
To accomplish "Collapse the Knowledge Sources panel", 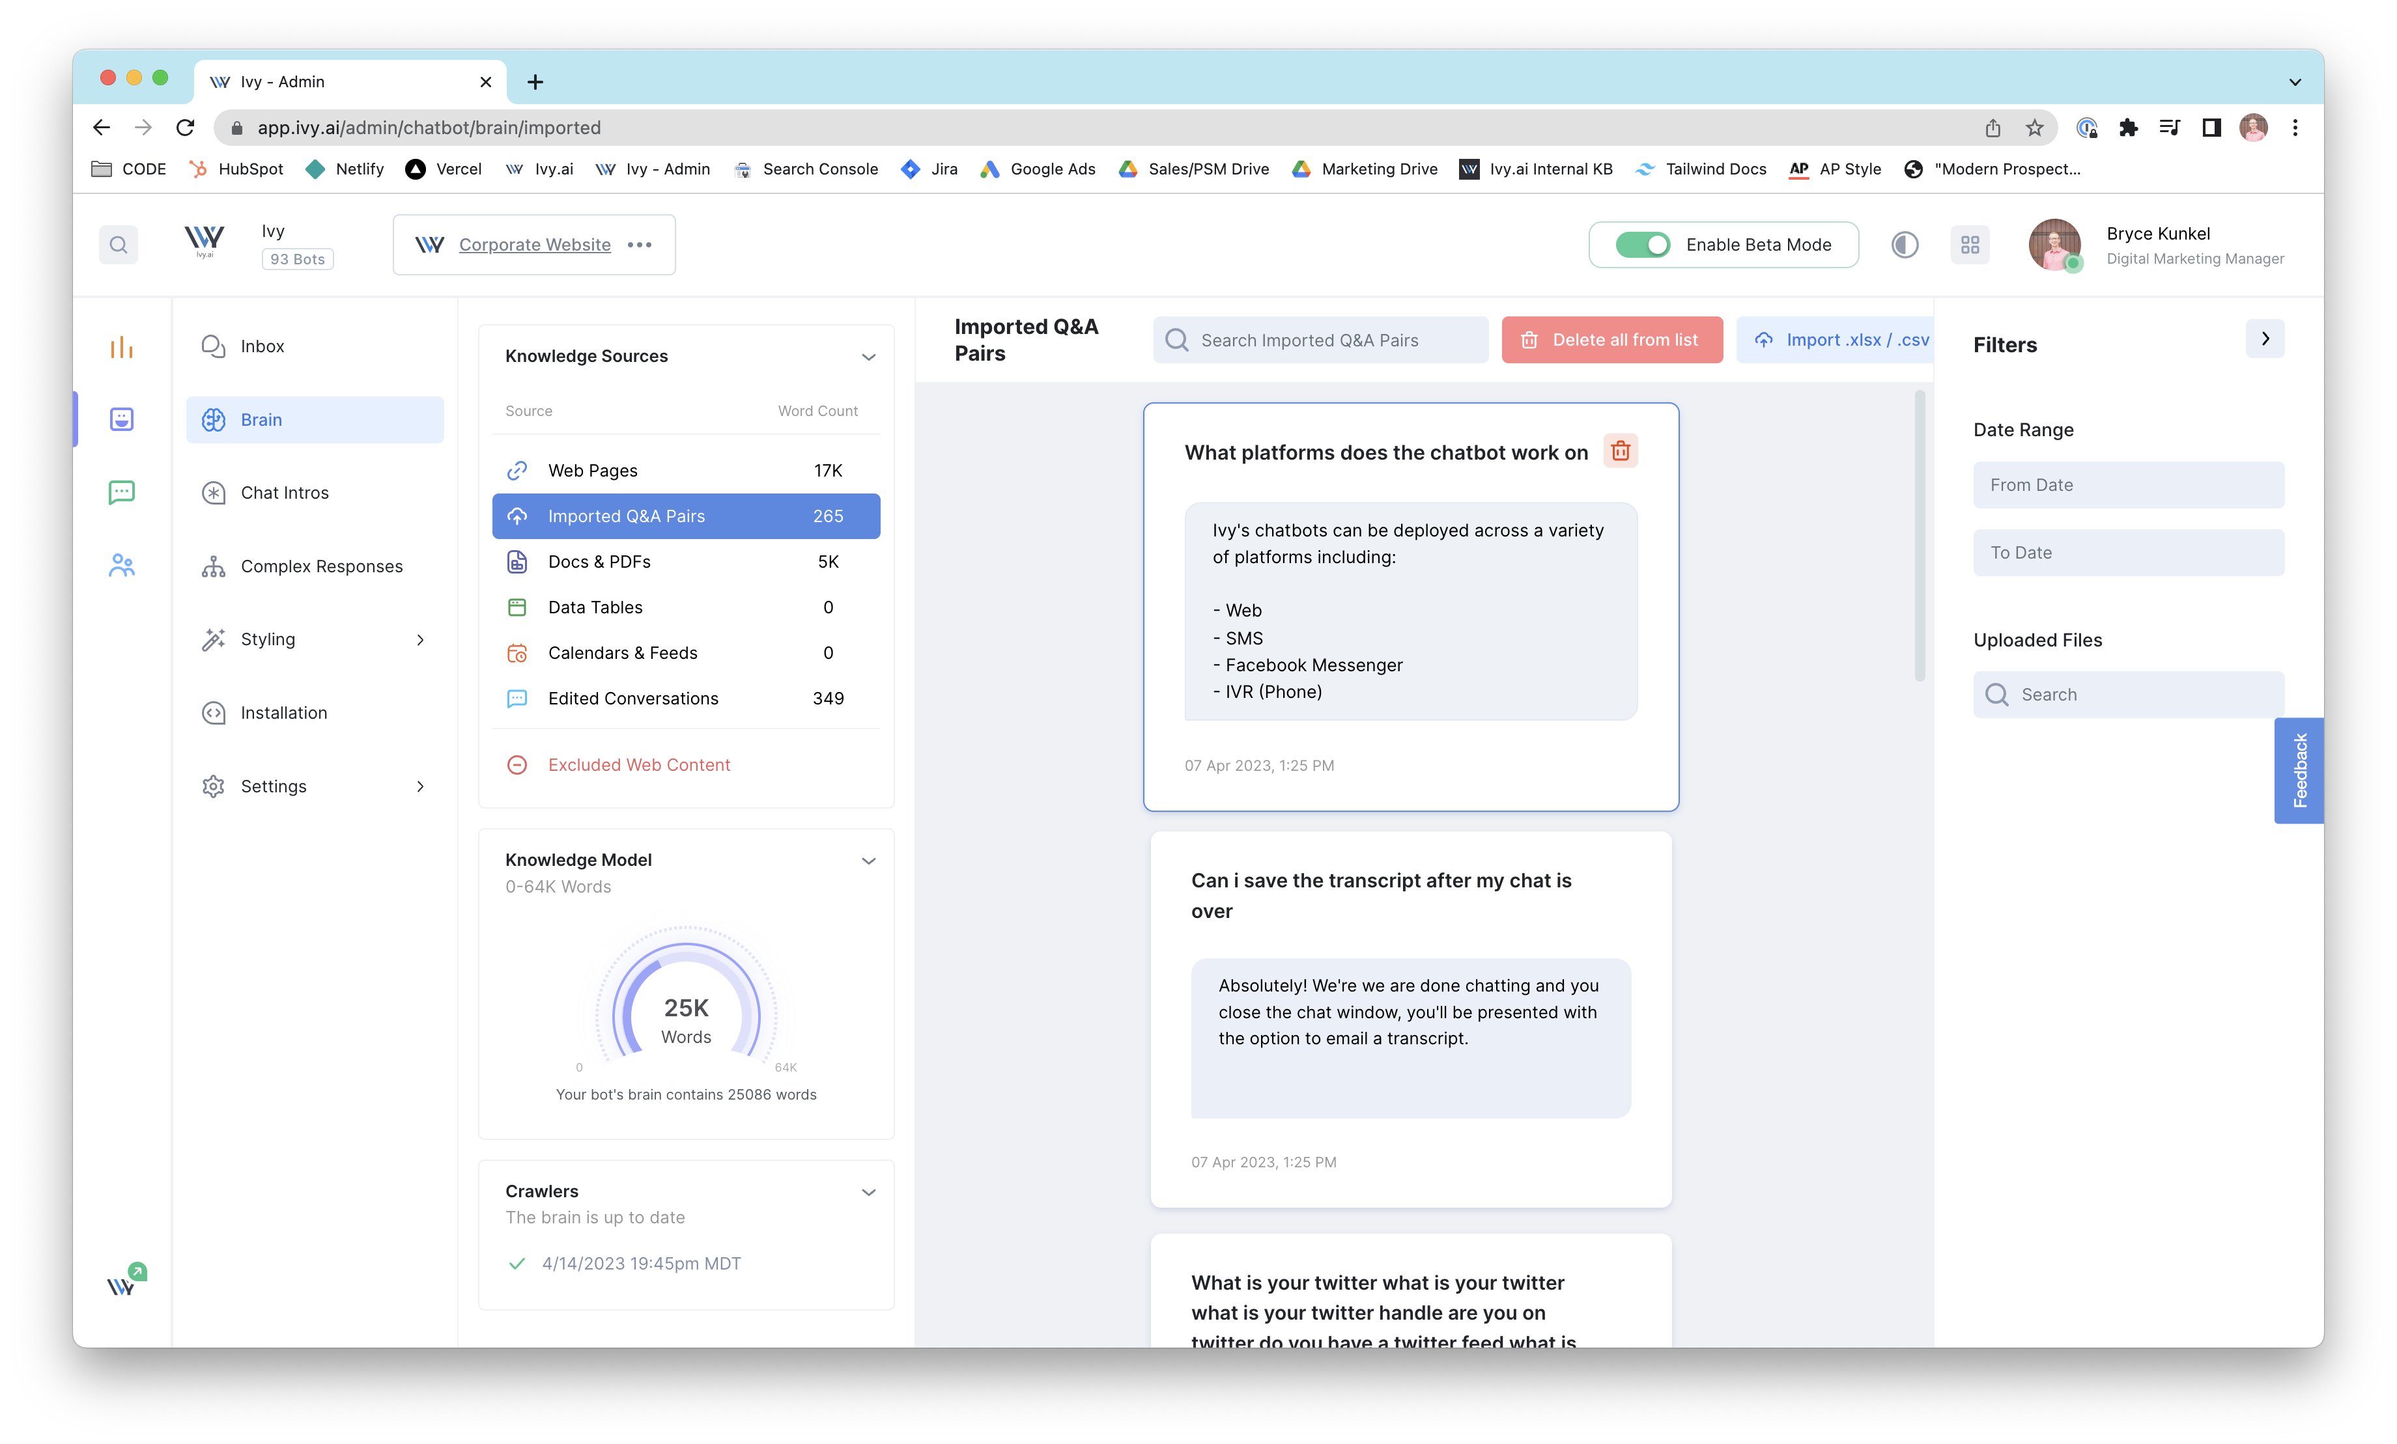I will (x=869, y=357).
